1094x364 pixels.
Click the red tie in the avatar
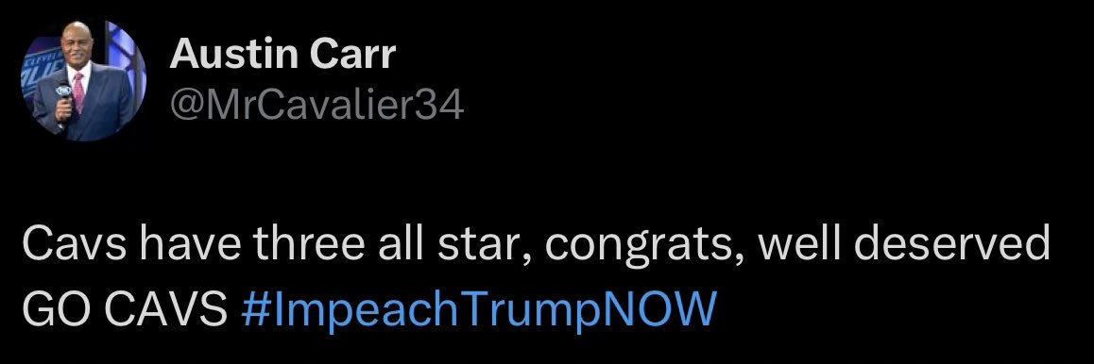coord(79,92)
